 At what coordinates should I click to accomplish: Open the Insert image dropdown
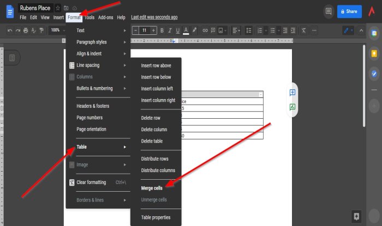(x=222, y=30)
